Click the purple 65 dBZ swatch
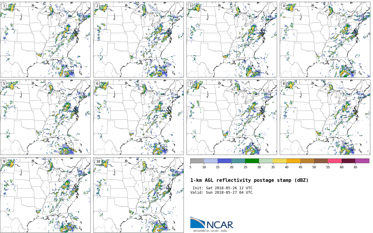Image resolution: width=373 pixels, height=233 pixels. [x=362, y=161]
